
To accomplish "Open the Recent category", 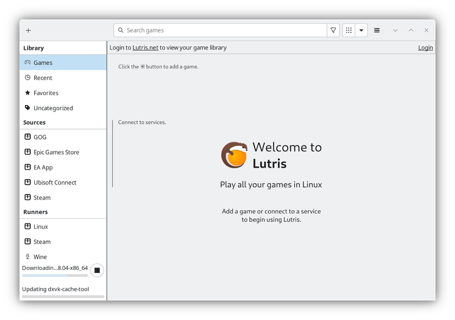I will point(63,78).
